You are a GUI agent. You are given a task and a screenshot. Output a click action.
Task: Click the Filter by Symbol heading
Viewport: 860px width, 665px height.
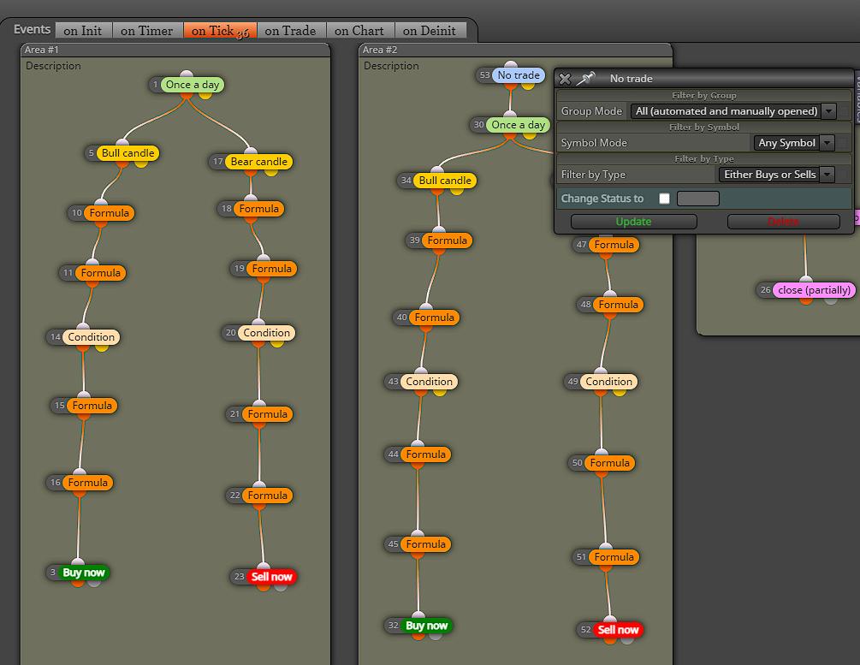(704, 128)
